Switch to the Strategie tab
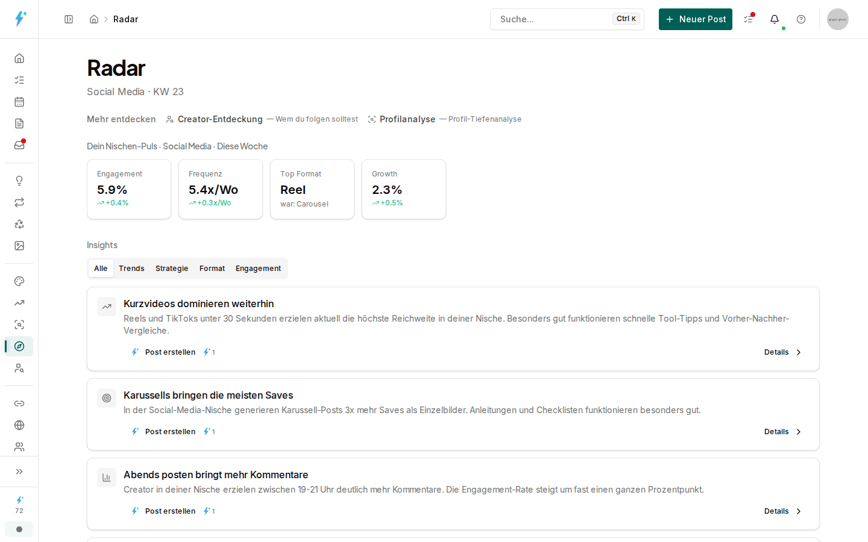This screenshot has height=542, width=868. (x=172, y=269)
